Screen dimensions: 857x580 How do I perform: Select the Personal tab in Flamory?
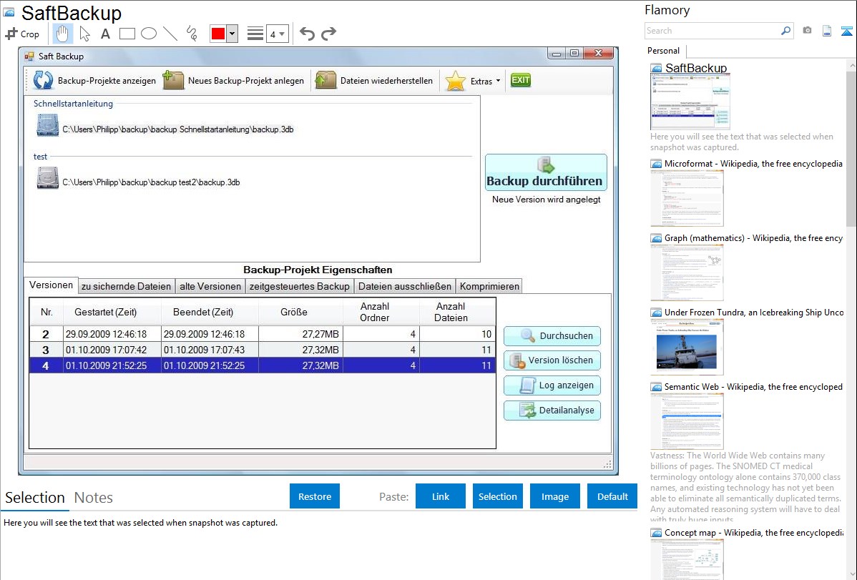coord(664,51)
